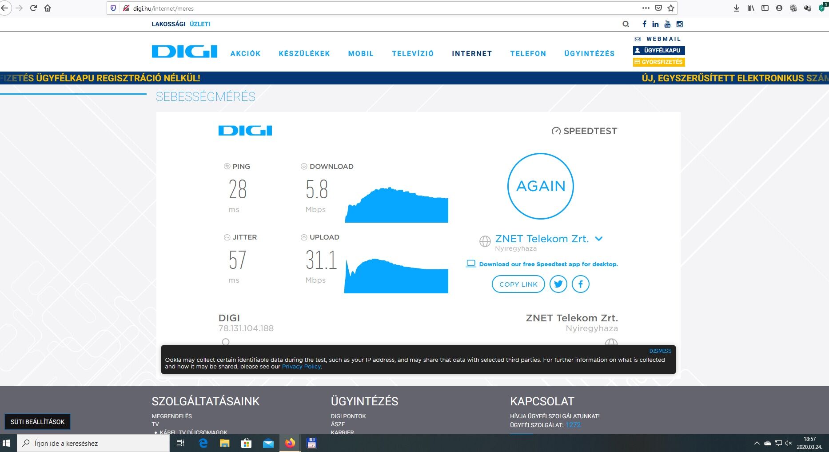Visit DIGI Facebook page from header
Screen dimensions: 829x452
[644, 24]
